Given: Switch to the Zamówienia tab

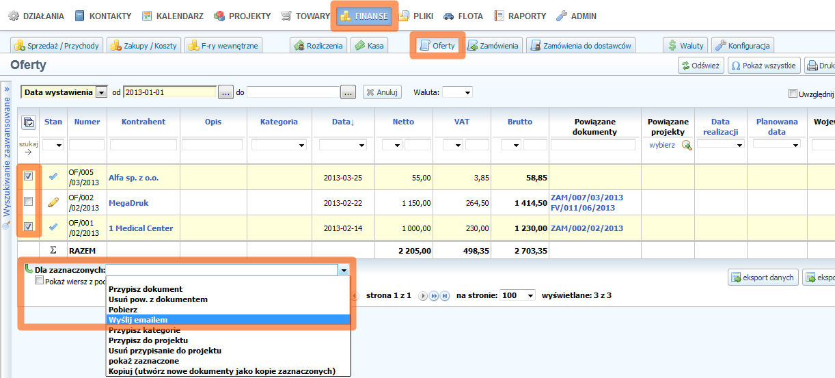Looking at the screenshot, I should (x=493, y=46).
